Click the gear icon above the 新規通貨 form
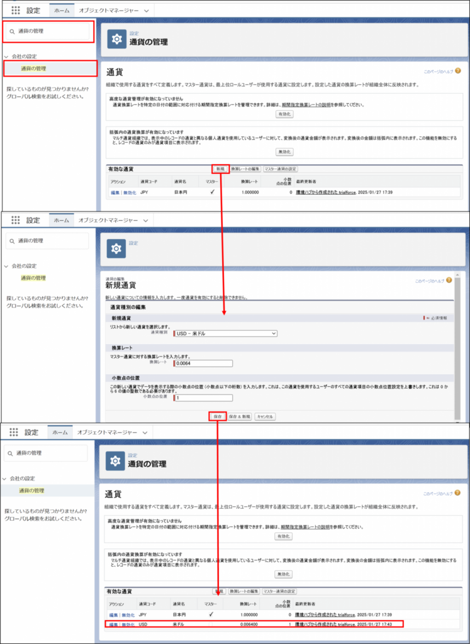 pyautogui.click(x=116, y=248)
